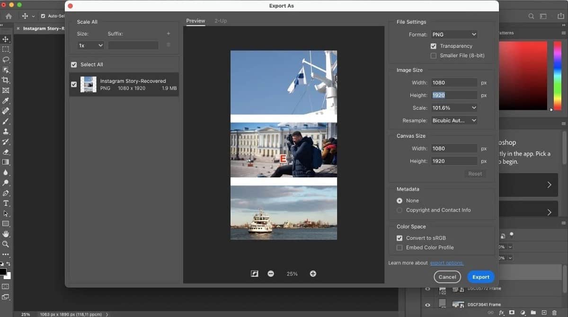Click the export options link
568x317 pixels.
[x=446, y=263]
